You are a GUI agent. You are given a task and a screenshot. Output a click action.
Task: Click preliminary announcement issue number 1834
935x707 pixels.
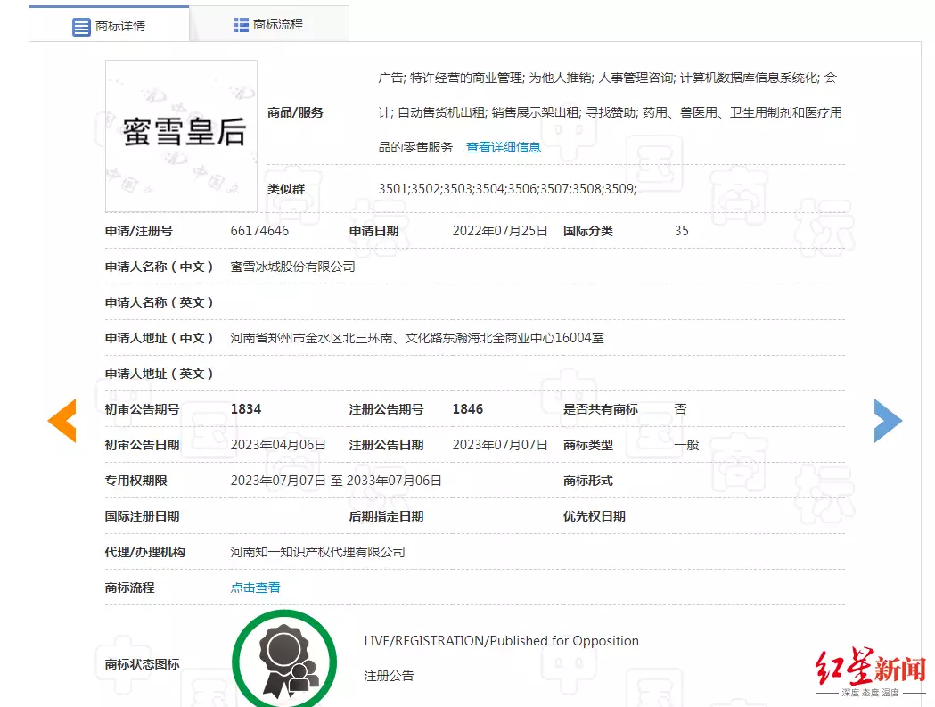(x=246, y=409)
